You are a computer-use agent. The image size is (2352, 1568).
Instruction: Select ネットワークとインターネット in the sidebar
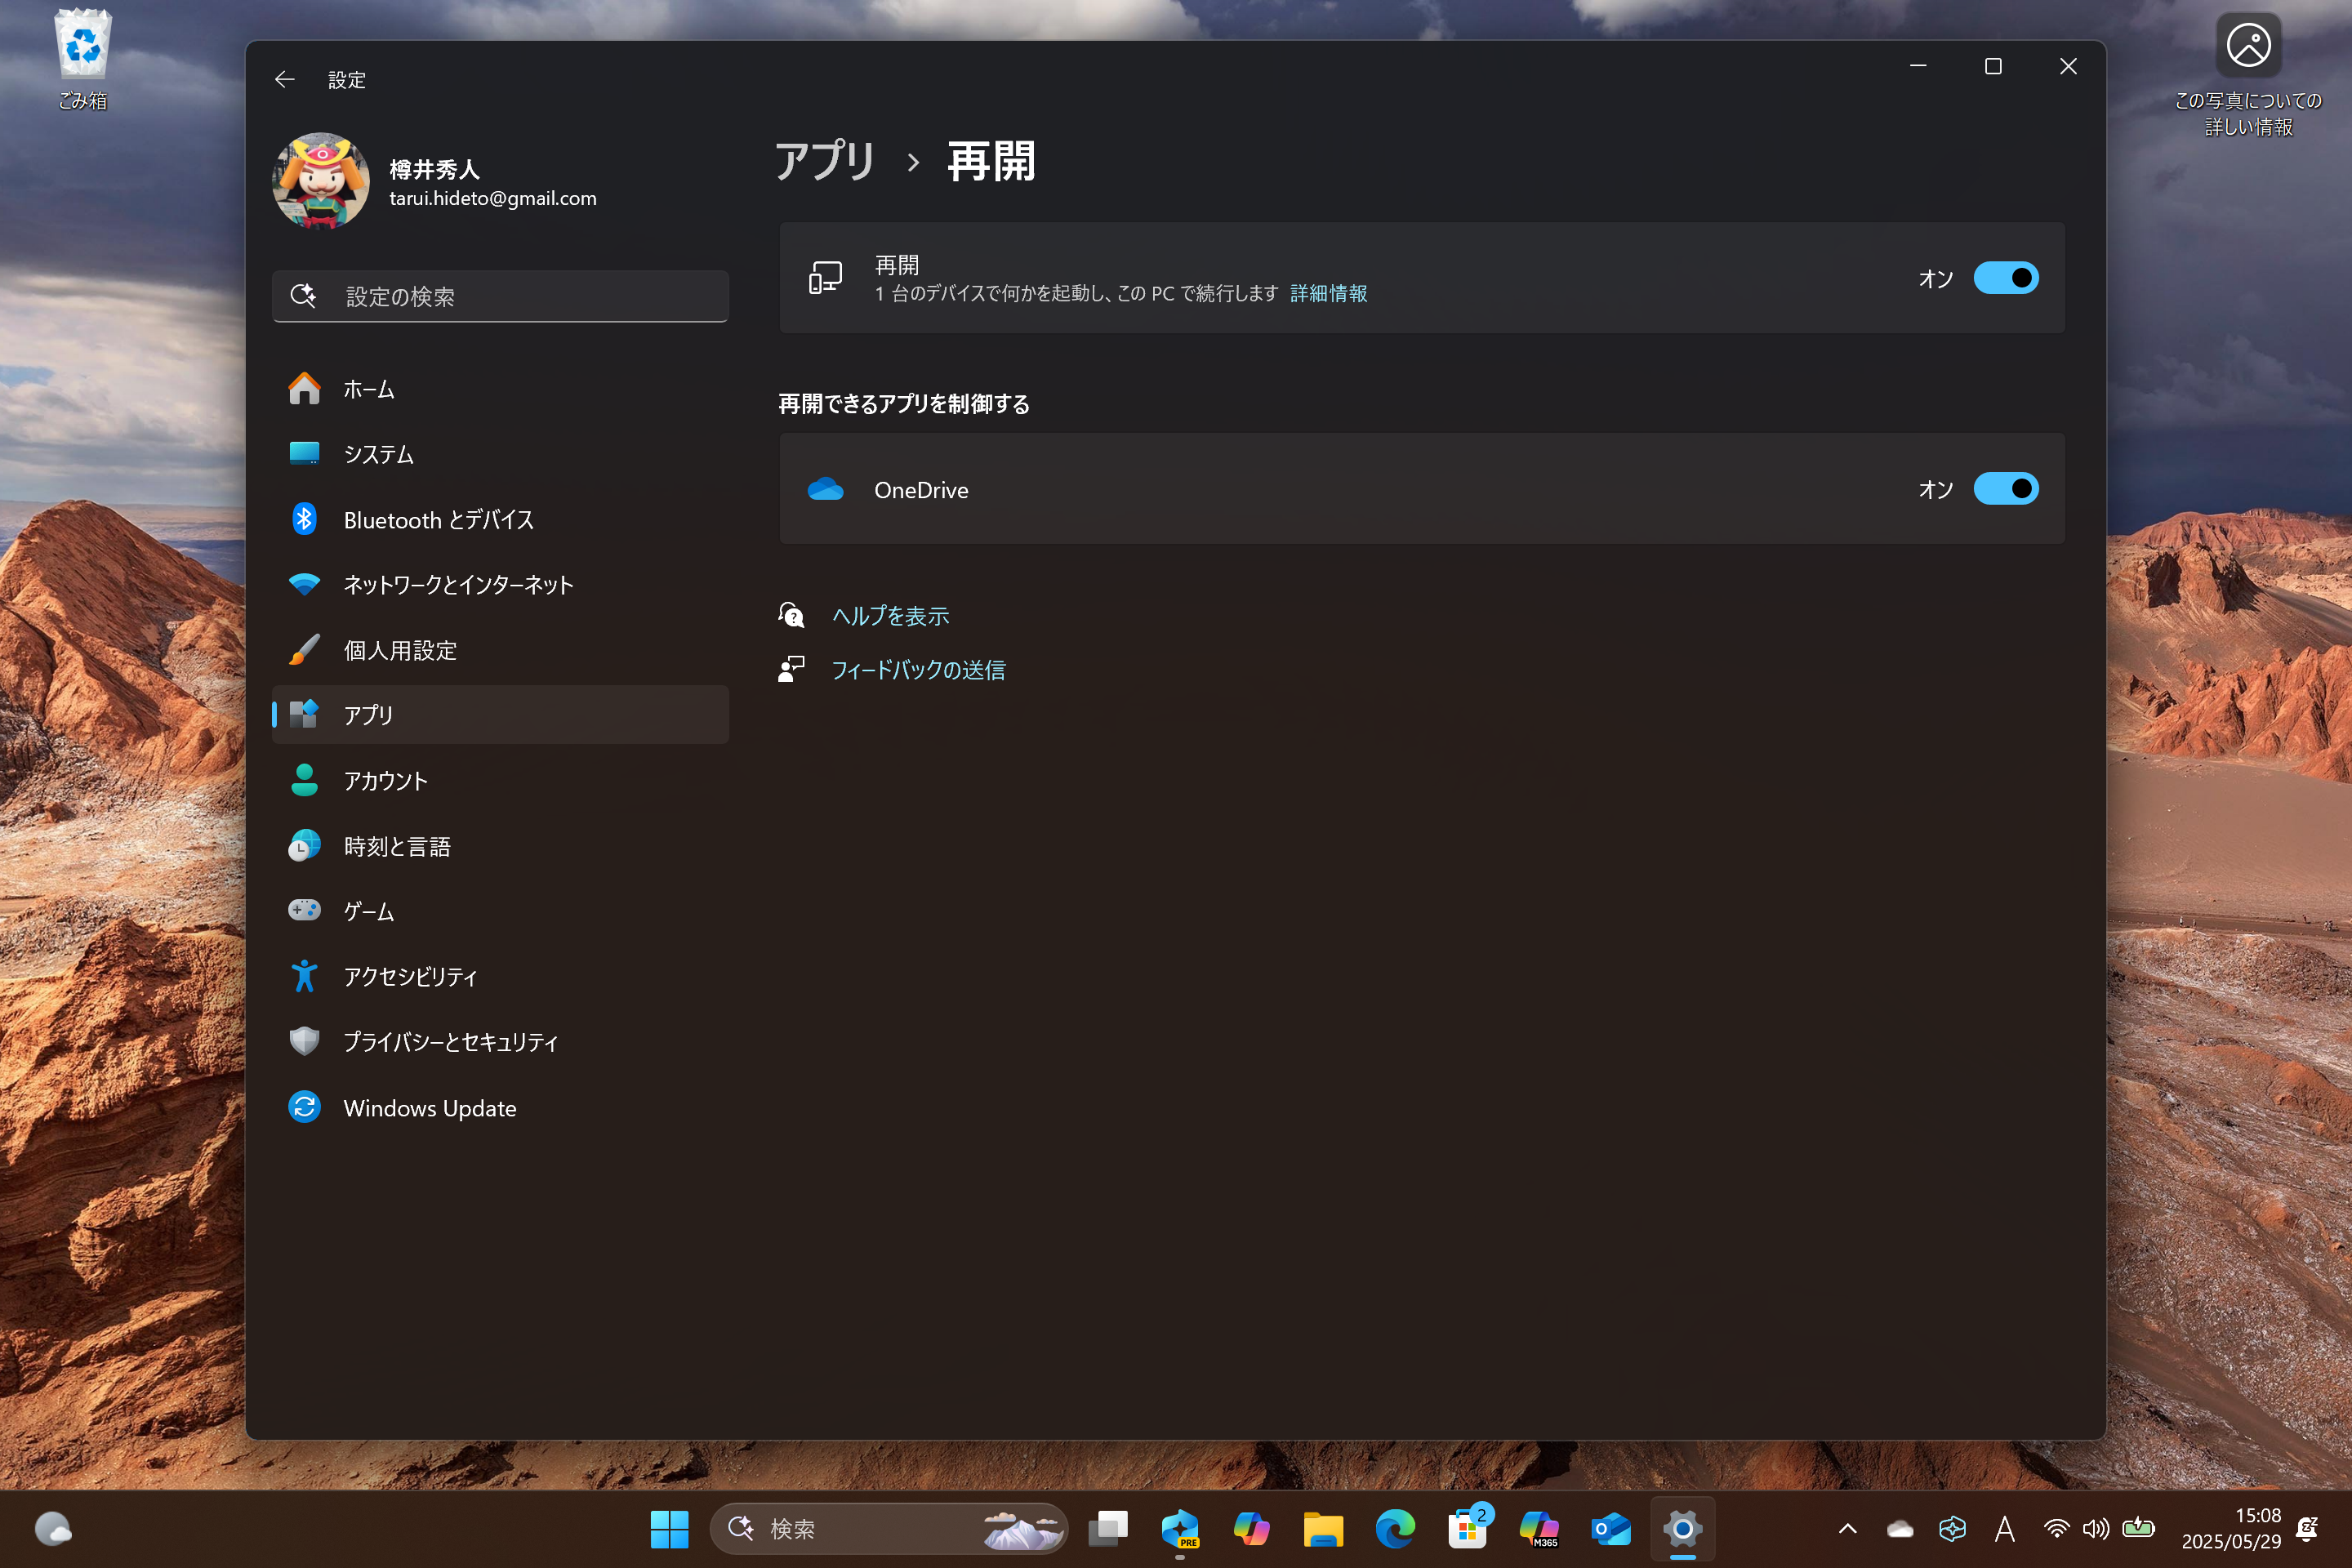coord(457,584)
